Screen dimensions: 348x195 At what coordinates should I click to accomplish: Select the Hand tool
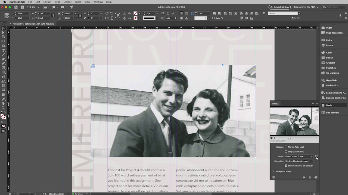pos(3,103)
